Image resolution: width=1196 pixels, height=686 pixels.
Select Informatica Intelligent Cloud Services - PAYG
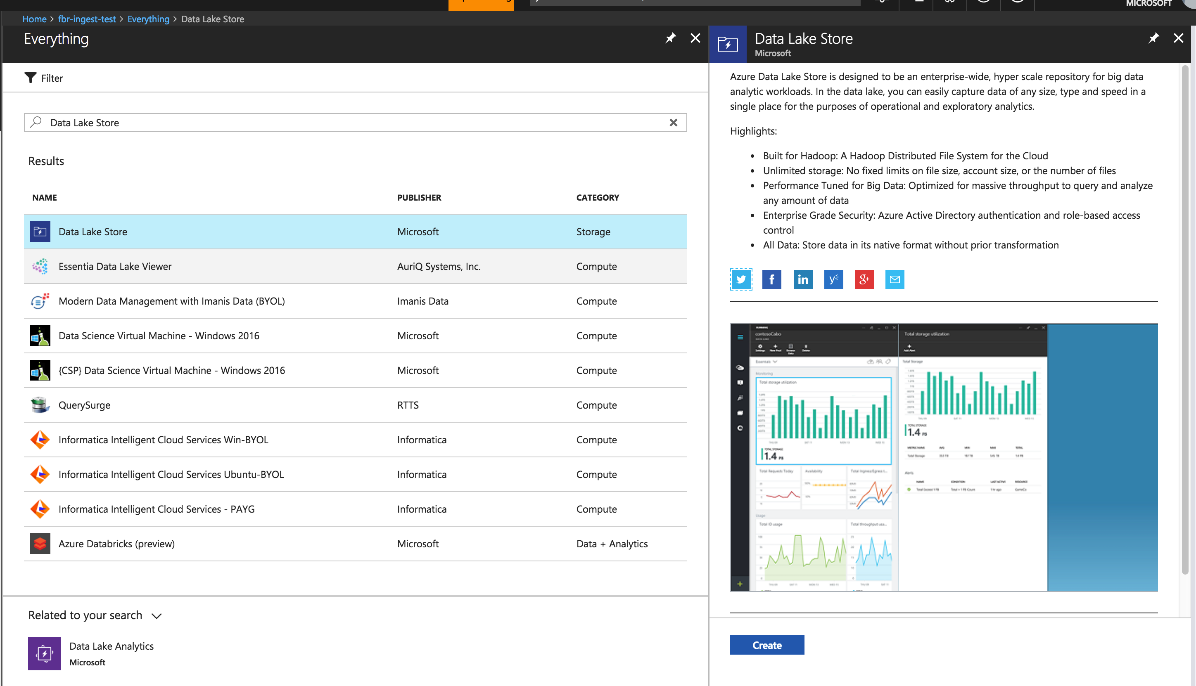coord(356,509)
